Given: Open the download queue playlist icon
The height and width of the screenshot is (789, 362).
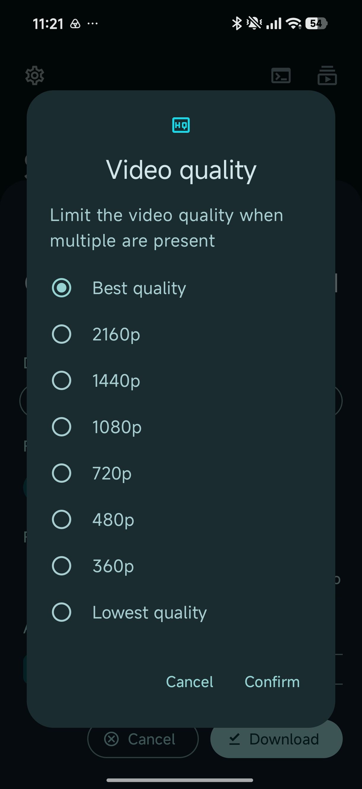Looking at the screenshot, I should [327, 75].
